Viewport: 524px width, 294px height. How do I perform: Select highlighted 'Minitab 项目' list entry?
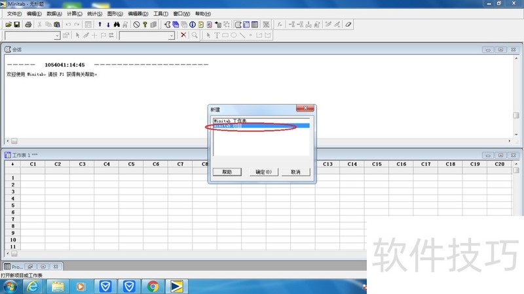[x=261, y=125]
